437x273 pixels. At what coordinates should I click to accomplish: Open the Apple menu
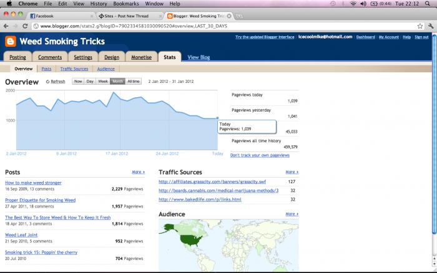(9, 3)
